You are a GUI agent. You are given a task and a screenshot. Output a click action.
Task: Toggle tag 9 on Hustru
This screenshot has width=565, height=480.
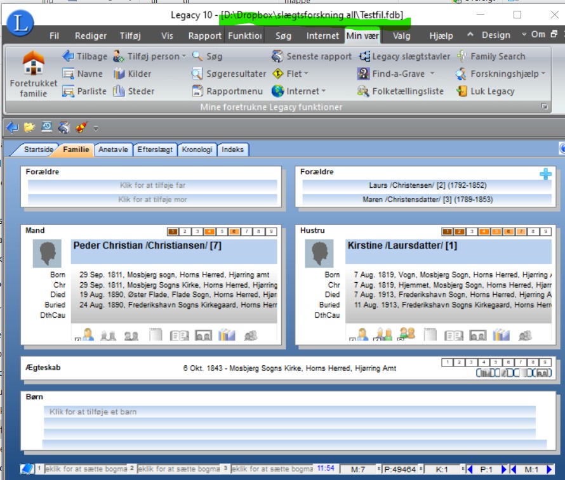coord(545,231)
